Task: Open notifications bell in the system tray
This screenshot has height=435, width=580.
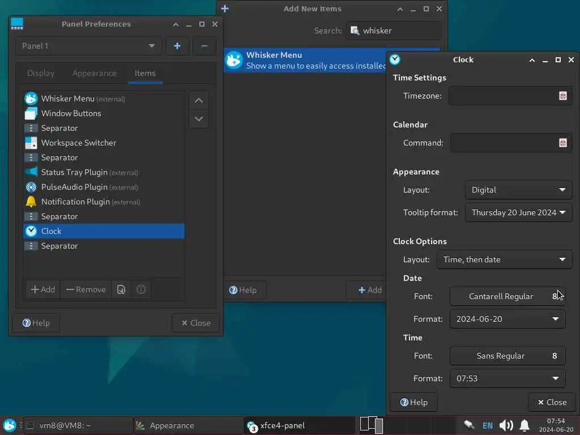Action: 524,425
